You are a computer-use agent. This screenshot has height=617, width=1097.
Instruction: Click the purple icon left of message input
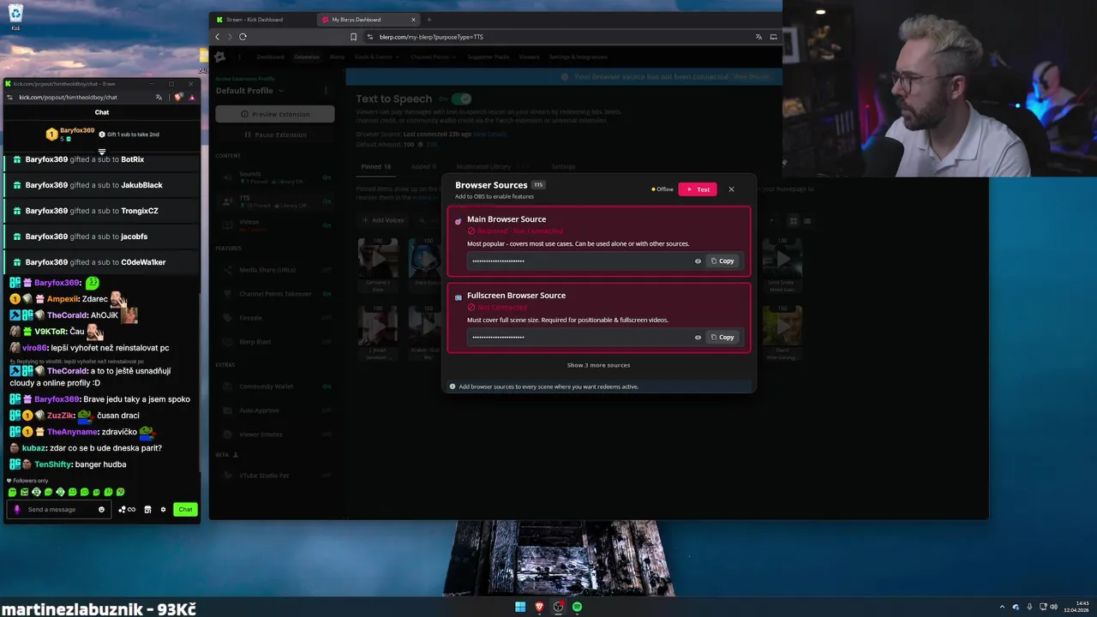pos(17,510)
